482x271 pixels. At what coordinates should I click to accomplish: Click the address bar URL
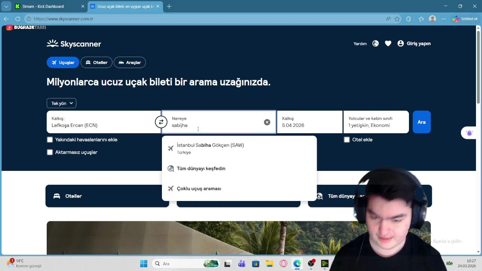[x=203, y=19]
